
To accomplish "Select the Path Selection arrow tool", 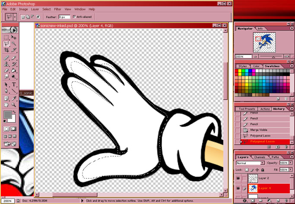I will [6, 84].
